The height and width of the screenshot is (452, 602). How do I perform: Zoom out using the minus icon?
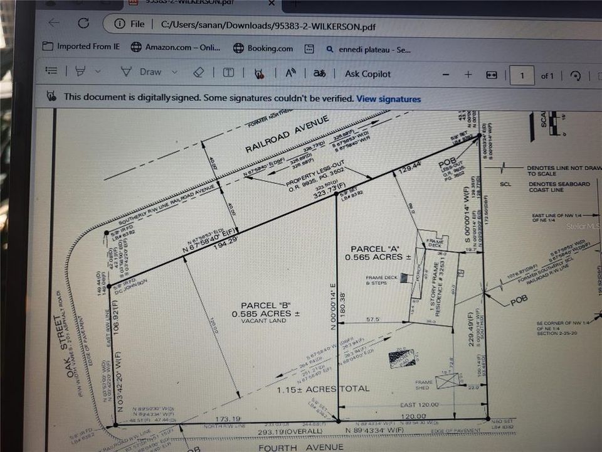446,74
